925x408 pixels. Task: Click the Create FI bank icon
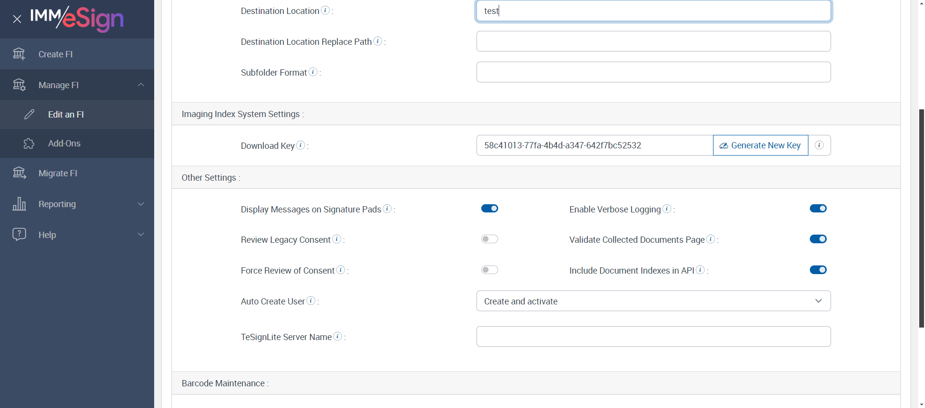point(19,54)
